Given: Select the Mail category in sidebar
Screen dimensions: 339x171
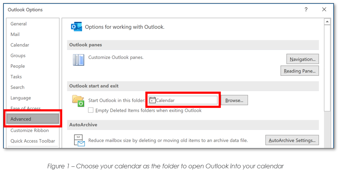Looking at the screenshot, I should point(15,34).
